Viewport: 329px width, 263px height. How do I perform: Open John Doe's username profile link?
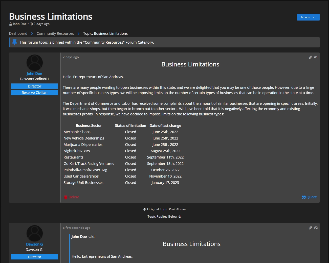click(x=34, y=74)
